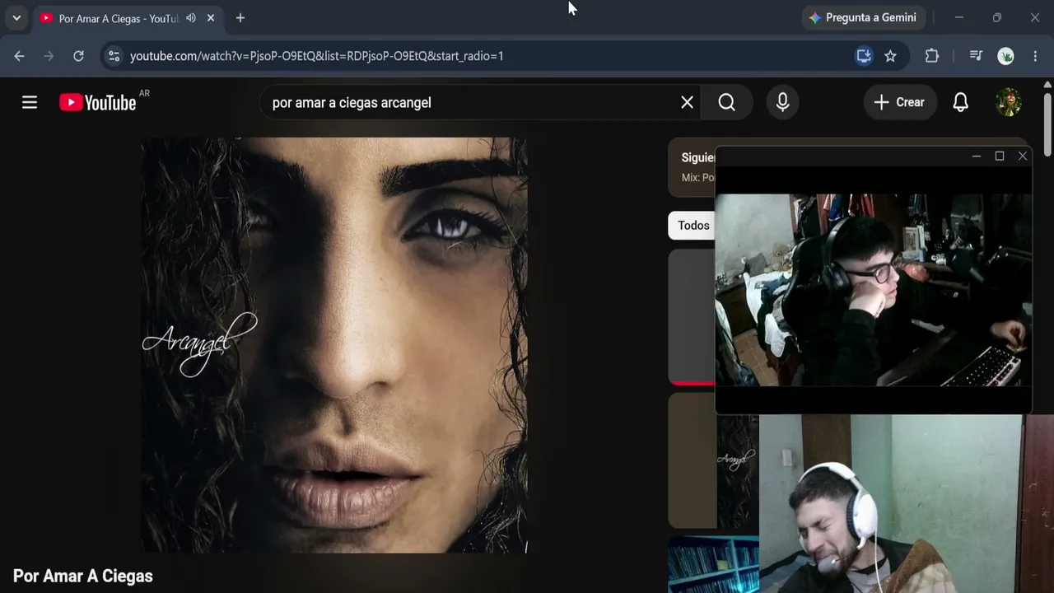The height and width of the screenshot is (593, 1054).
Task: Go forward with the browser arrow
Action: click(49, 56)
